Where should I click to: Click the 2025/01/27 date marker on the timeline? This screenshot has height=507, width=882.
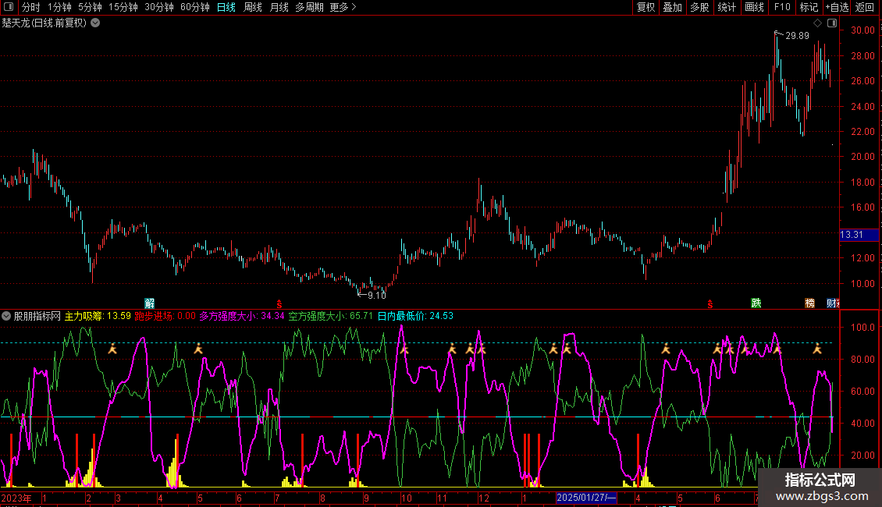pyautogui.click(x=586, y=498)
